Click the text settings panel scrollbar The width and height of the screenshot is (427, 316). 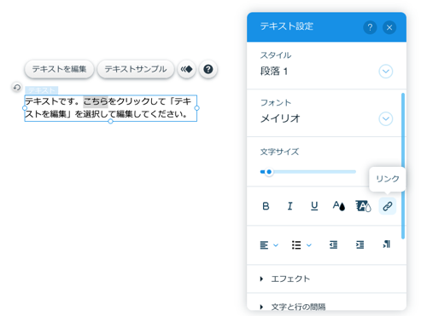[x=403, y=166]
